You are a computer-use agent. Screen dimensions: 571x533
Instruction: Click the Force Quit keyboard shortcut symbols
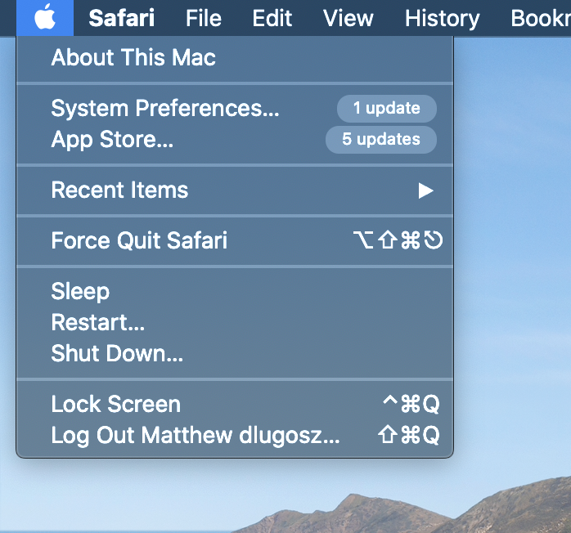(398, 240)
